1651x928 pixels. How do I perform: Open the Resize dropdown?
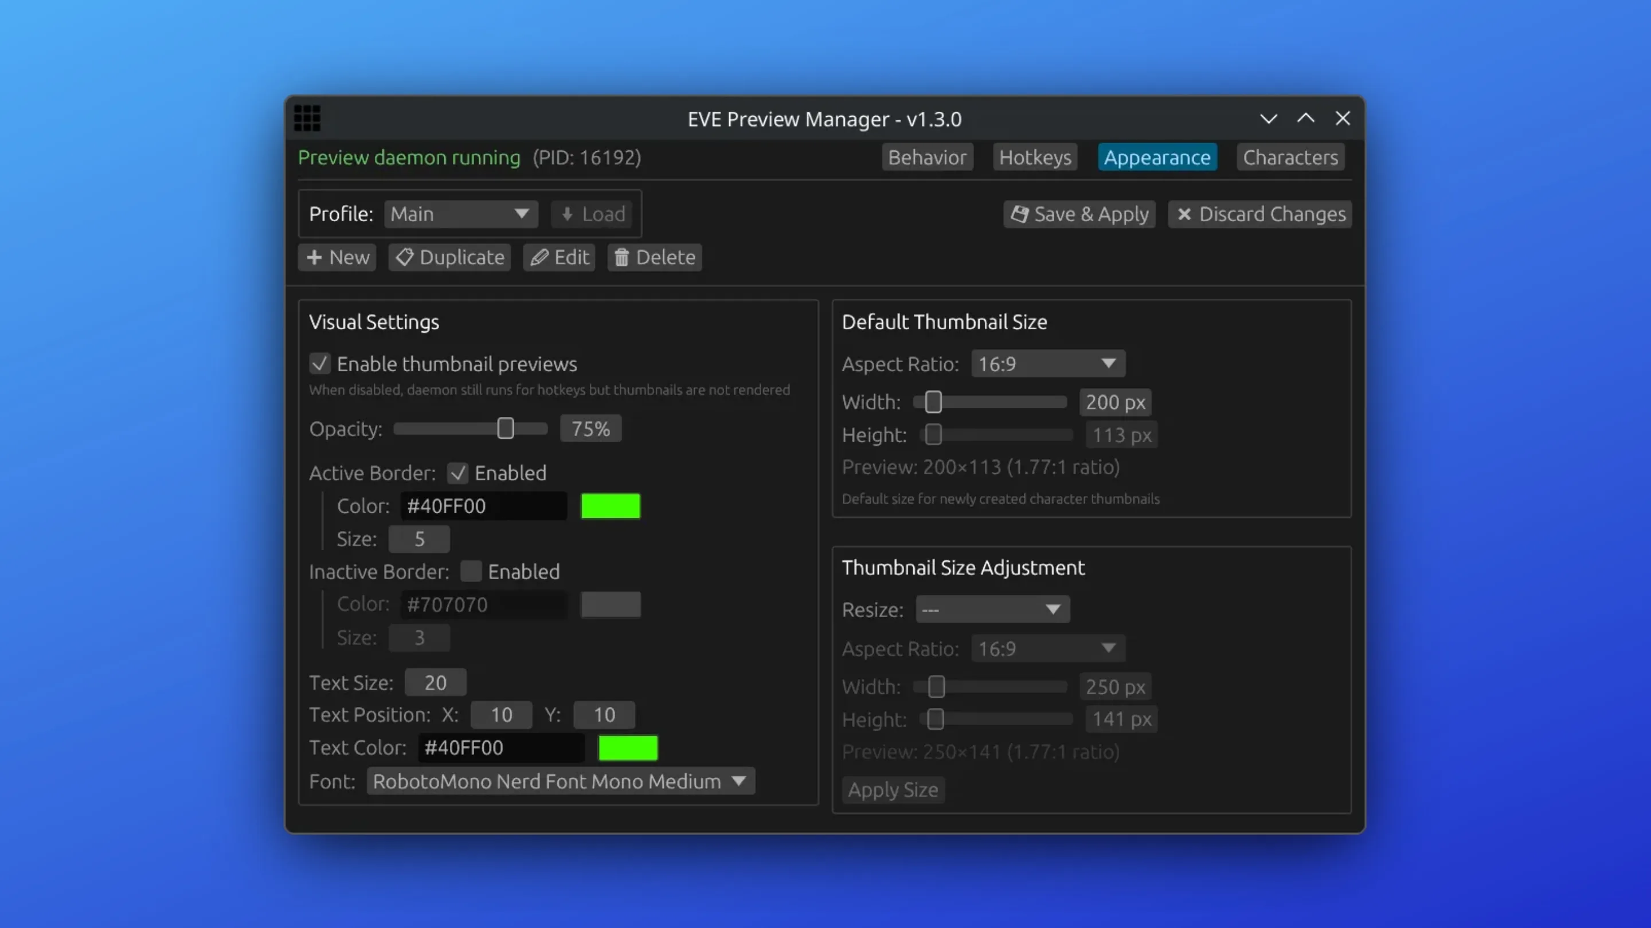point(992,609)
